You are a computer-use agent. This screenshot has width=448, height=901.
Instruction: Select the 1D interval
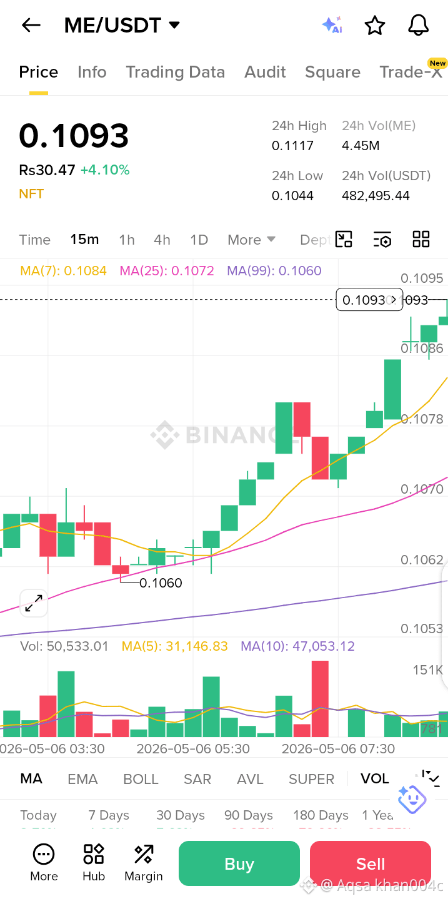199,240
